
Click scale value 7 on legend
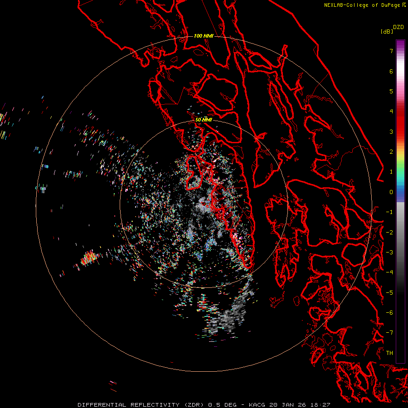pos(391,51)
